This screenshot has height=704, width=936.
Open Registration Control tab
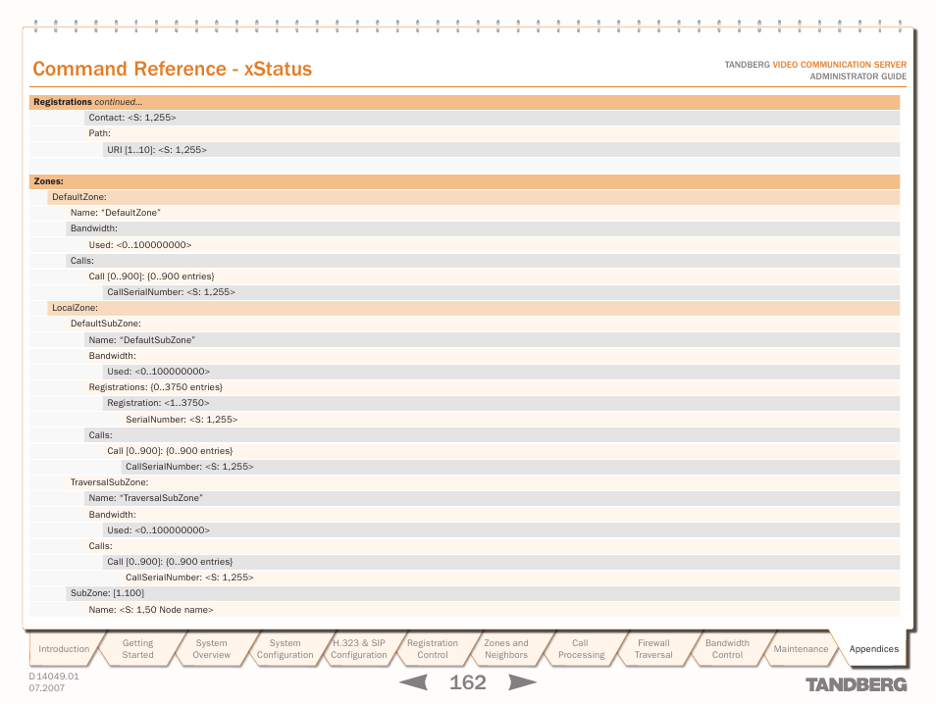432,648
